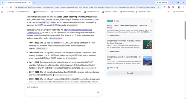Open Google Translate bookmark

click(58, 11)
